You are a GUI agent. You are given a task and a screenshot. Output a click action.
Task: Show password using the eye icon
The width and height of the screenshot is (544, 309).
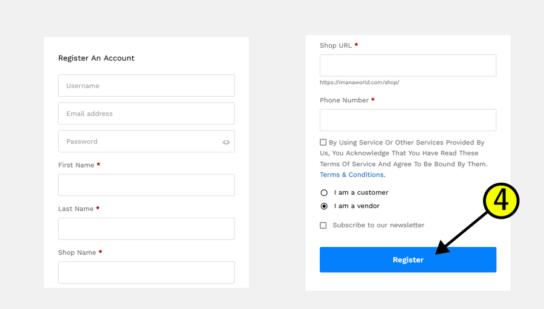[226, 142]
